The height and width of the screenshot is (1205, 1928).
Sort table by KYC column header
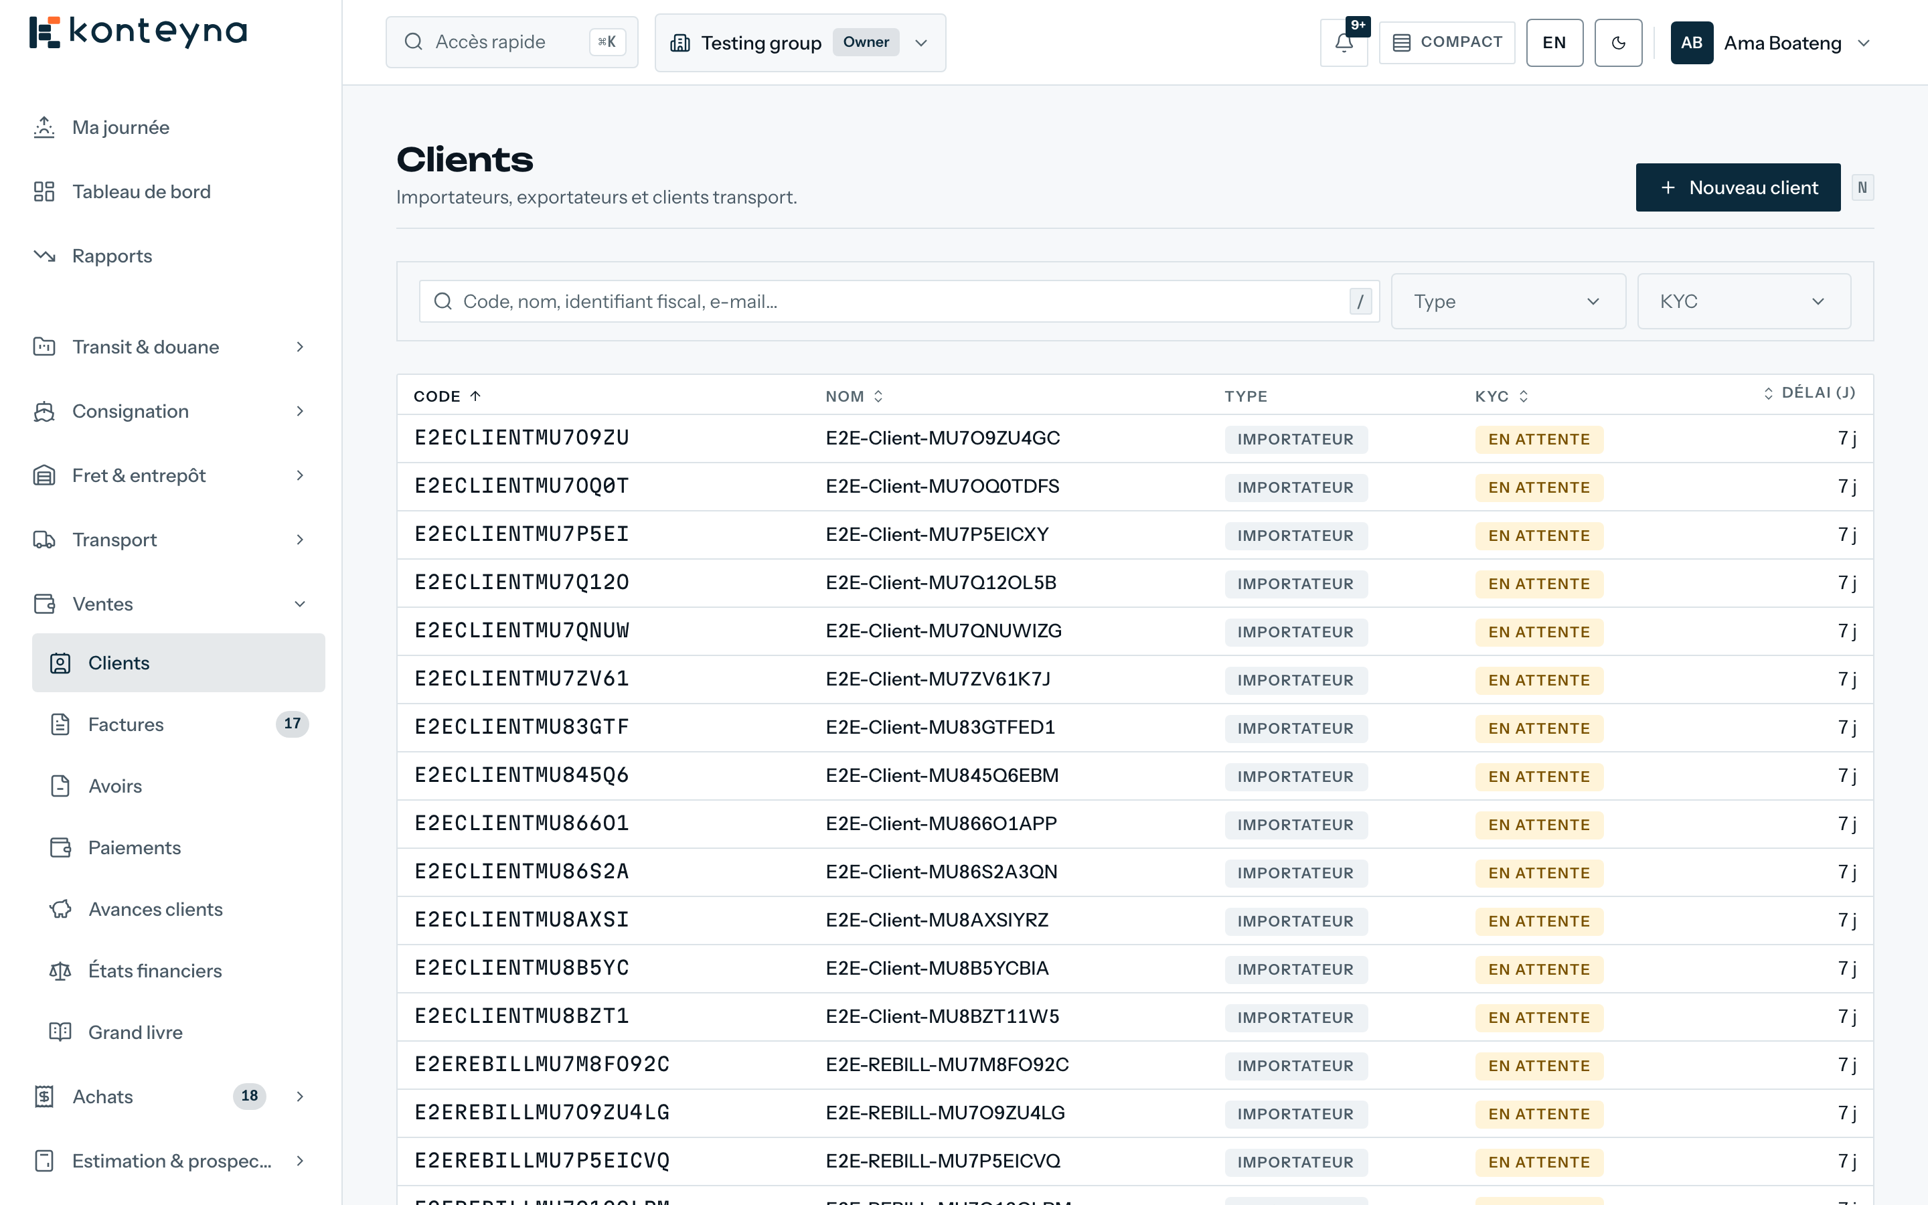click(x=1501, y=396)
